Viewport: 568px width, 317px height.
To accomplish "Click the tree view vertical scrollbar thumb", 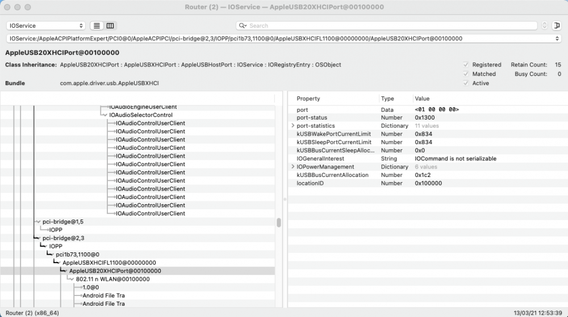I will [278, 222].
